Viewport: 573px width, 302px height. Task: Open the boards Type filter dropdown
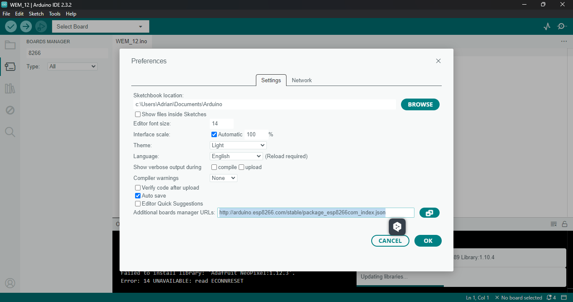tap(72, 66)
